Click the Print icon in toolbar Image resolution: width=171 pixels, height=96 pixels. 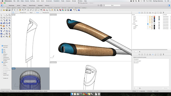tap(9, 10)
